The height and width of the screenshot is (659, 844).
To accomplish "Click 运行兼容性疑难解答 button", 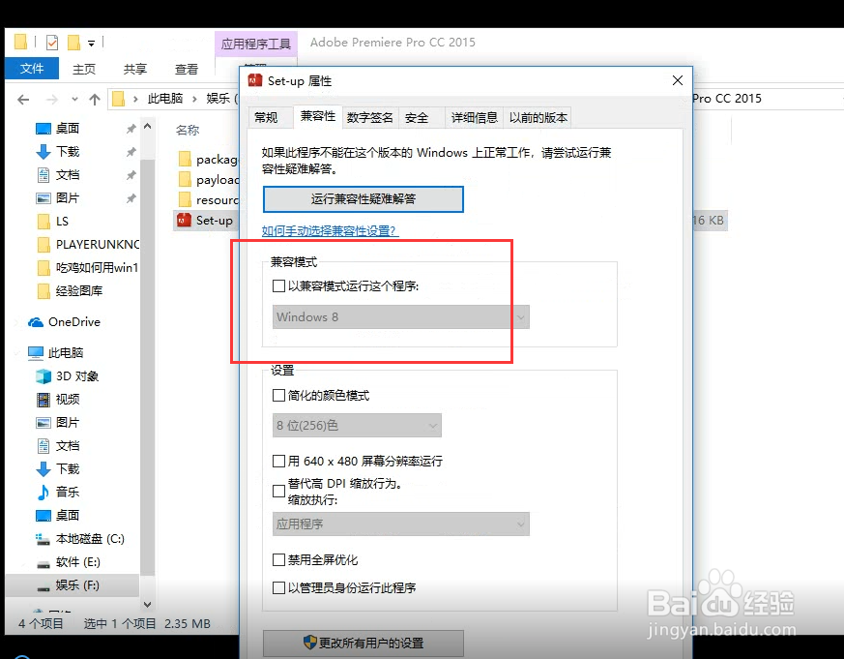I will 364,199.
